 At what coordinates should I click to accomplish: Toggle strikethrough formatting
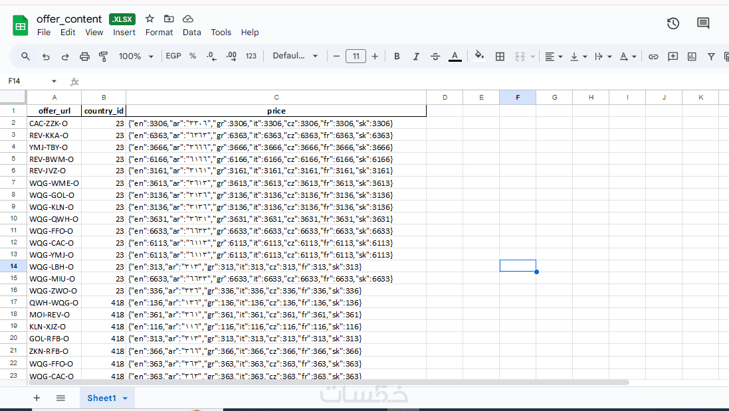(x=435, y=56)
